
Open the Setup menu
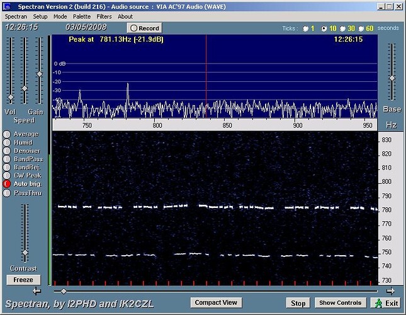click(40, 16)
